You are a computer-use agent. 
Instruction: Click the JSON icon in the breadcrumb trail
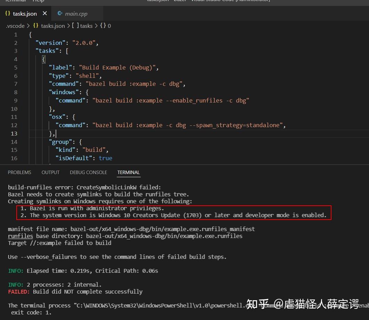(35, 26)
